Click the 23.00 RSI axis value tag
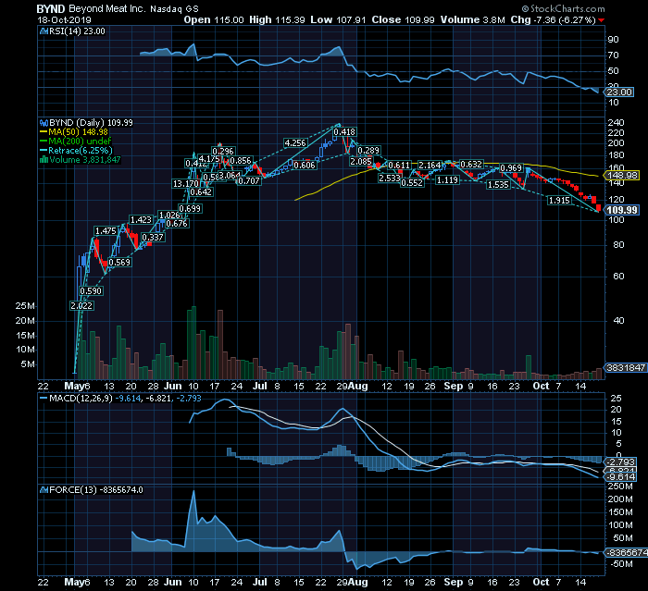648x591 pixels. tap(619, 92)
